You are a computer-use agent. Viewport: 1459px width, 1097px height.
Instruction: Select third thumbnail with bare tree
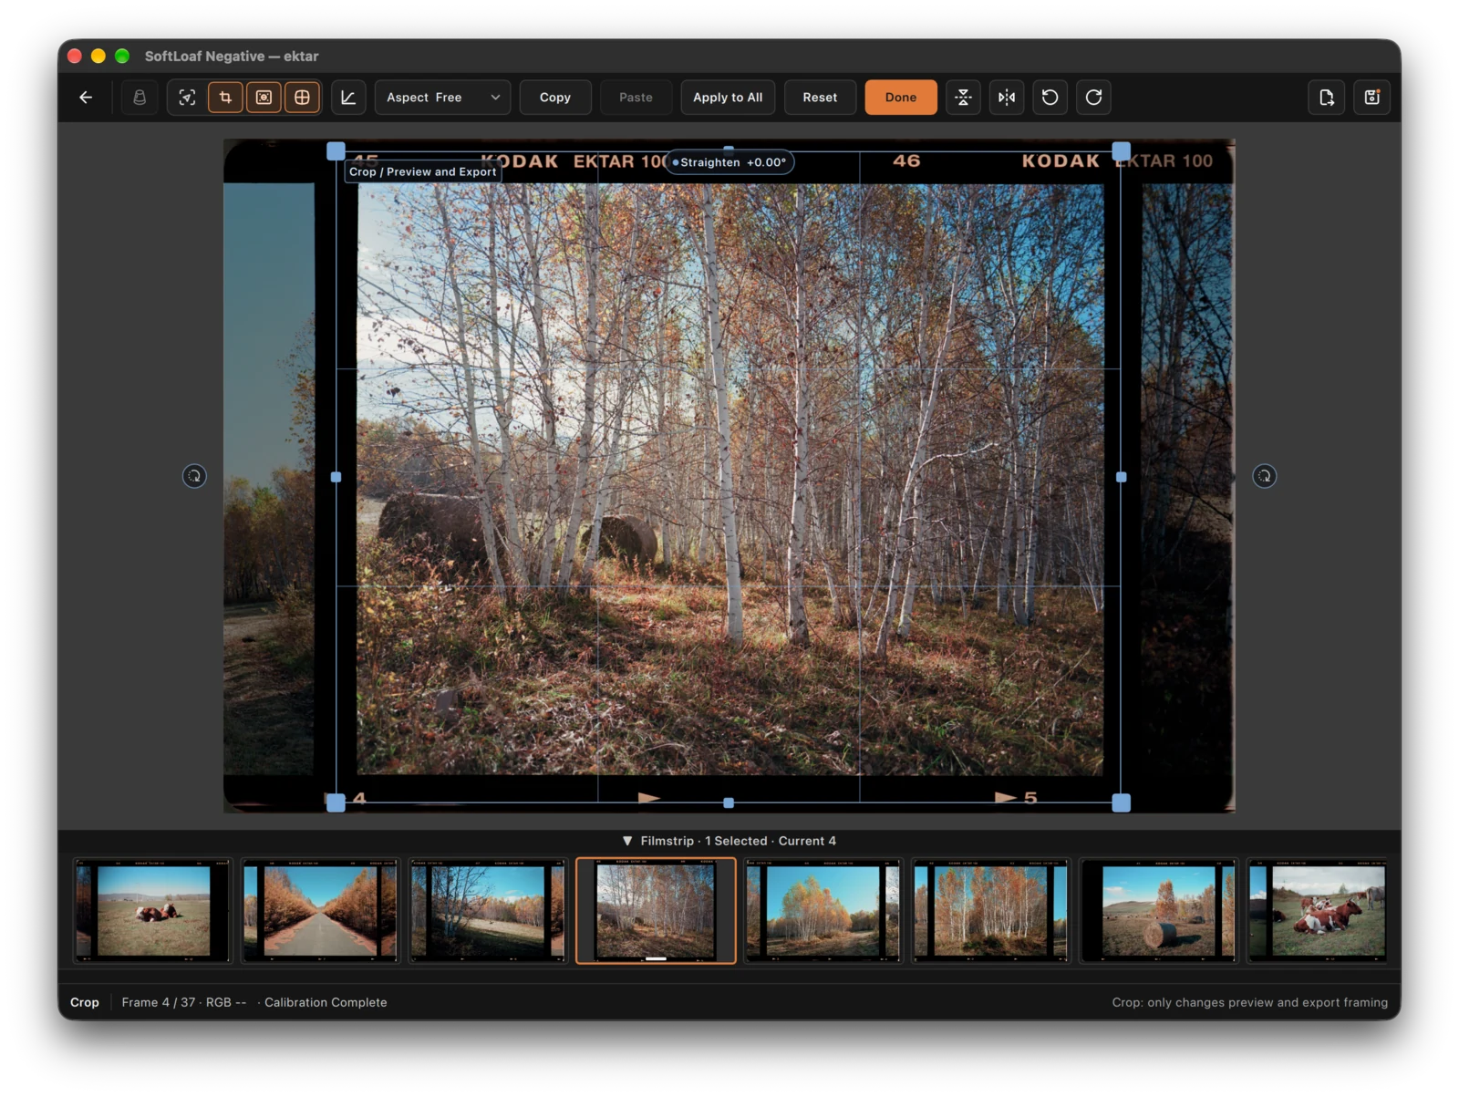point(488,910)
